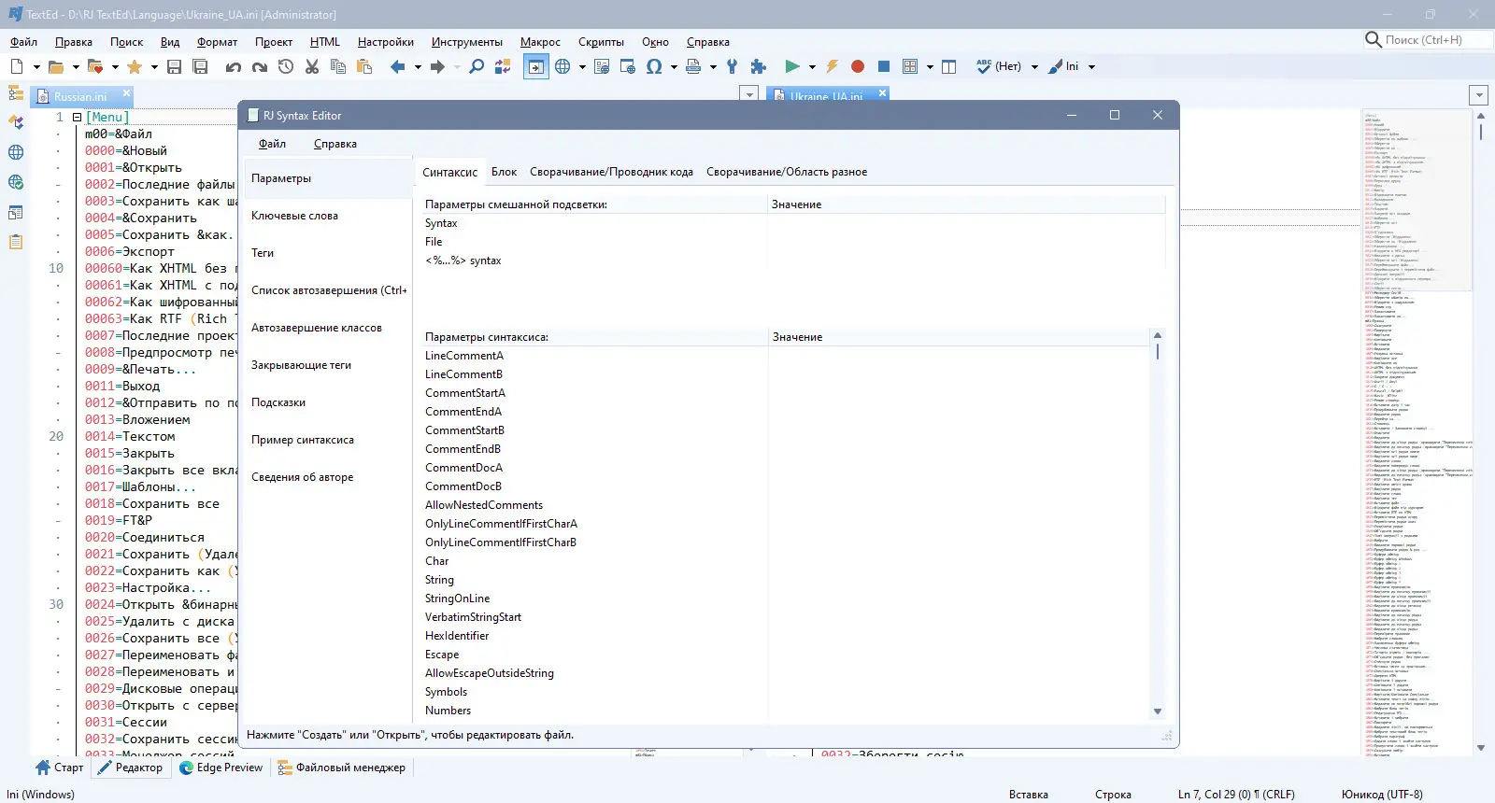Image resolution: width=1495 pixels, height=803 pixels.
Task: Click the Omega special characters icon
Action: (x=654, y=66)
